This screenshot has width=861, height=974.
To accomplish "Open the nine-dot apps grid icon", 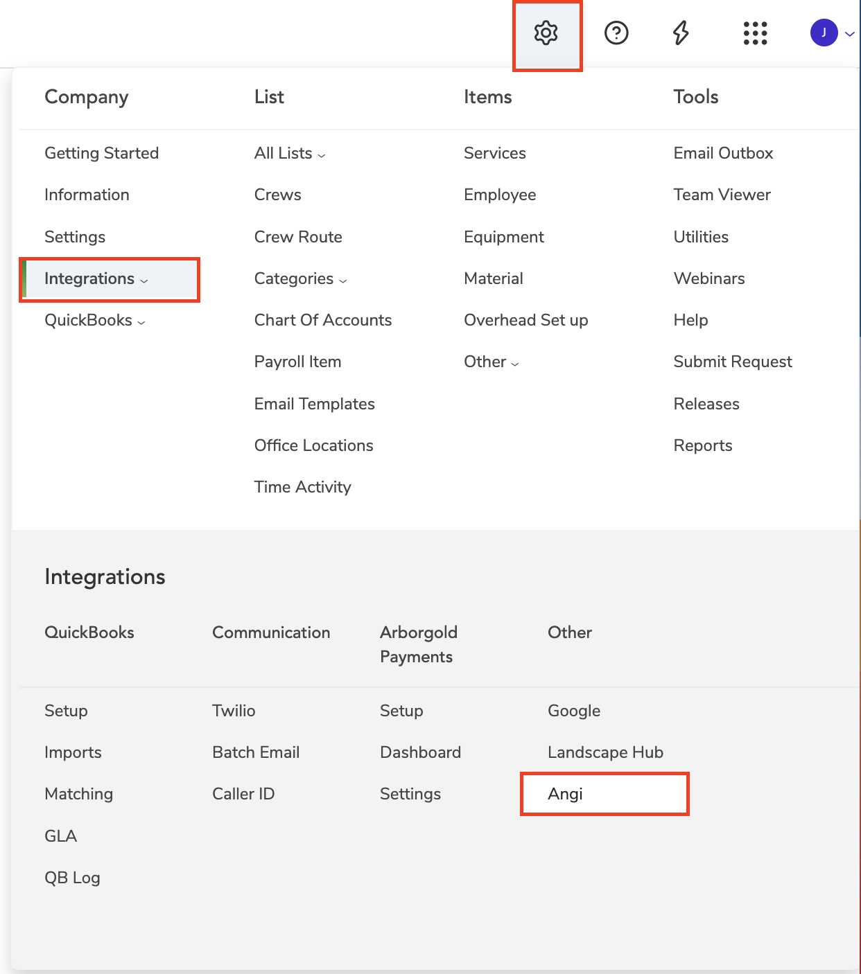I will 755,33.
